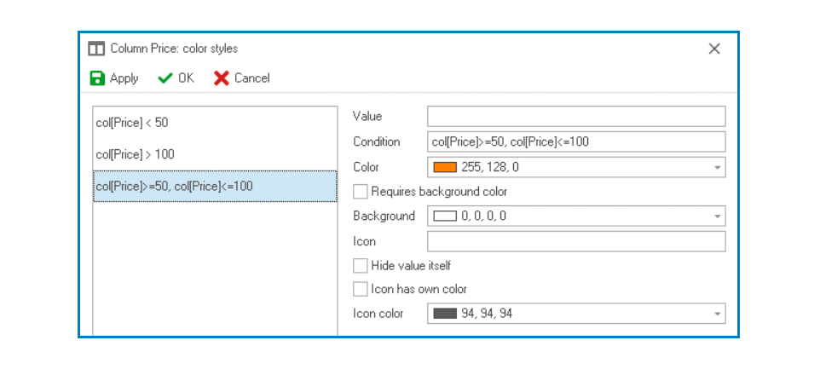Click the orange color swatch
This screenshot has height=369, width=820.
click(x=445, y=167)
